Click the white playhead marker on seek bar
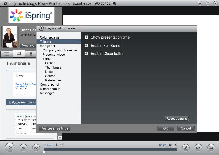The image size is (219, 155). (x=44, y=151)
